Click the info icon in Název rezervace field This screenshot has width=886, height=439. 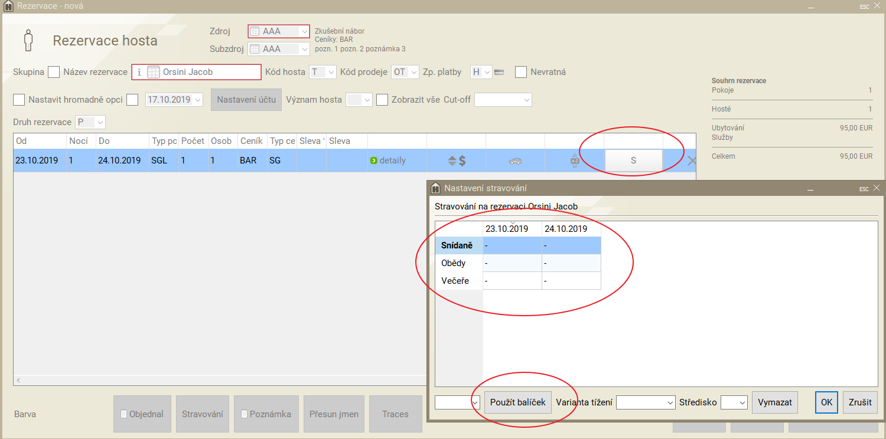(139, 72)
